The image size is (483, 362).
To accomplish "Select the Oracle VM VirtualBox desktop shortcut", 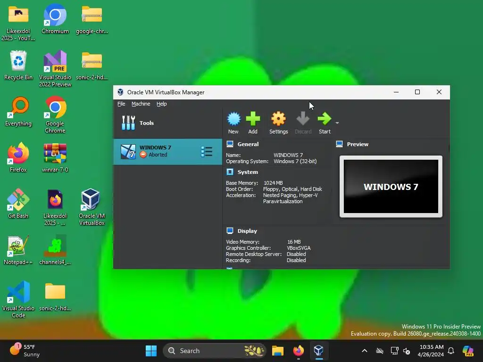I will tap(92, 207).
